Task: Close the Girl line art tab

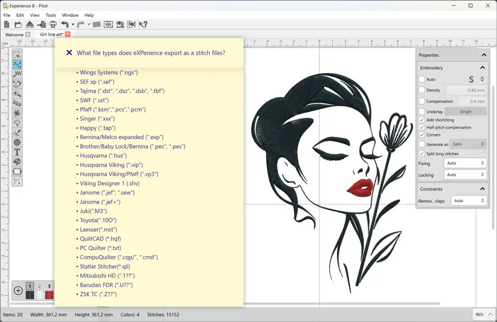Action: pyautogui.click(x=68, y=34)
